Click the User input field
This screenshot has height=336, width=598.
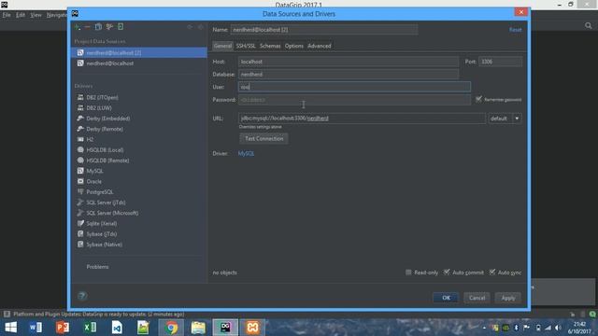354,87
